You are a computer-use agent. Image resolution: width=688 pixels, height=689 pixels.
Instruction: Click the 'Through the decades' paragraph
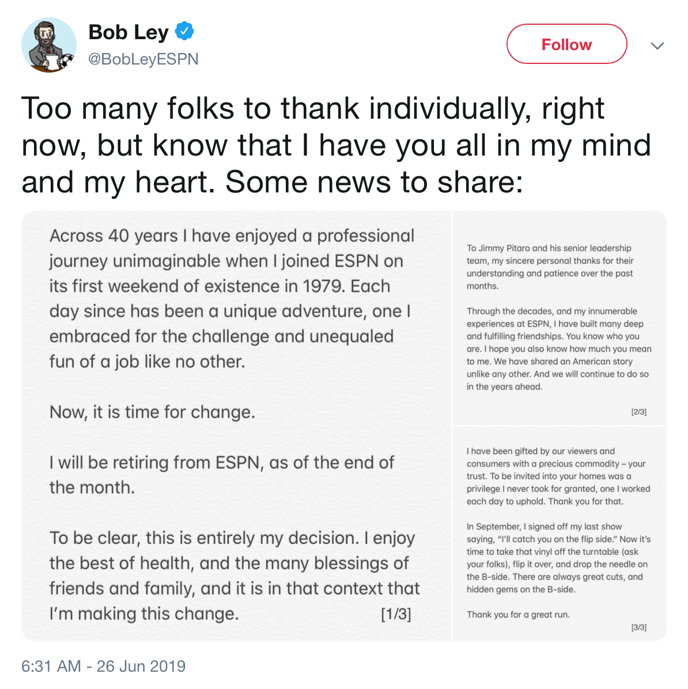point(559,349)
